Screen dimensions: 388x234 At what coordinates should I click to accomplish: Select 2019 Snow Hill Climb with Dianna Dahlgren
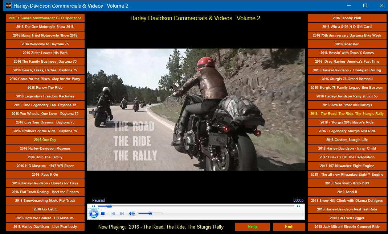click(347, 200)
